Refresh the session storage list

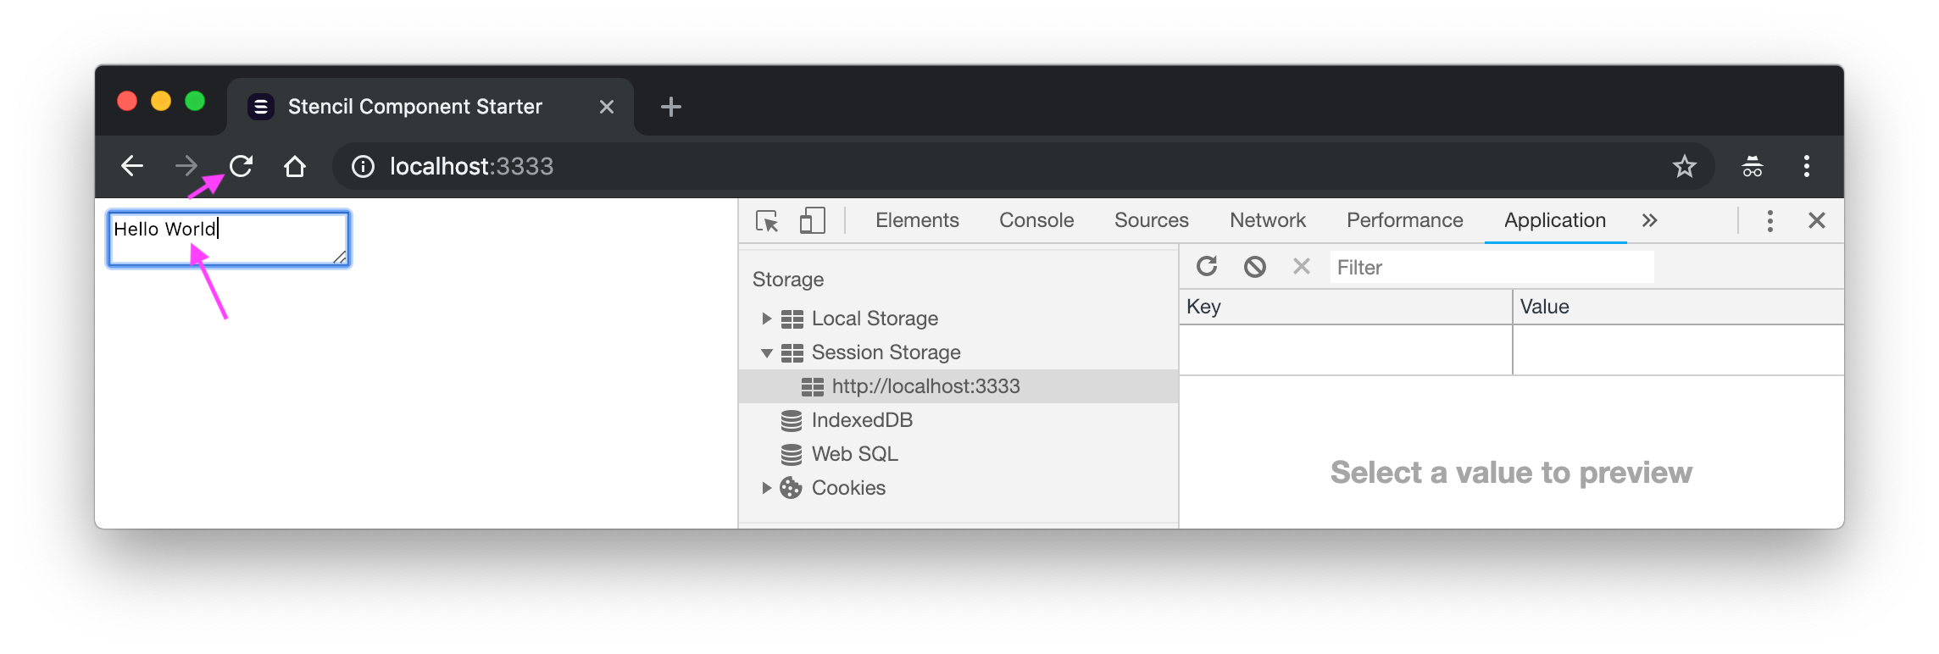tap(1207, 266)
